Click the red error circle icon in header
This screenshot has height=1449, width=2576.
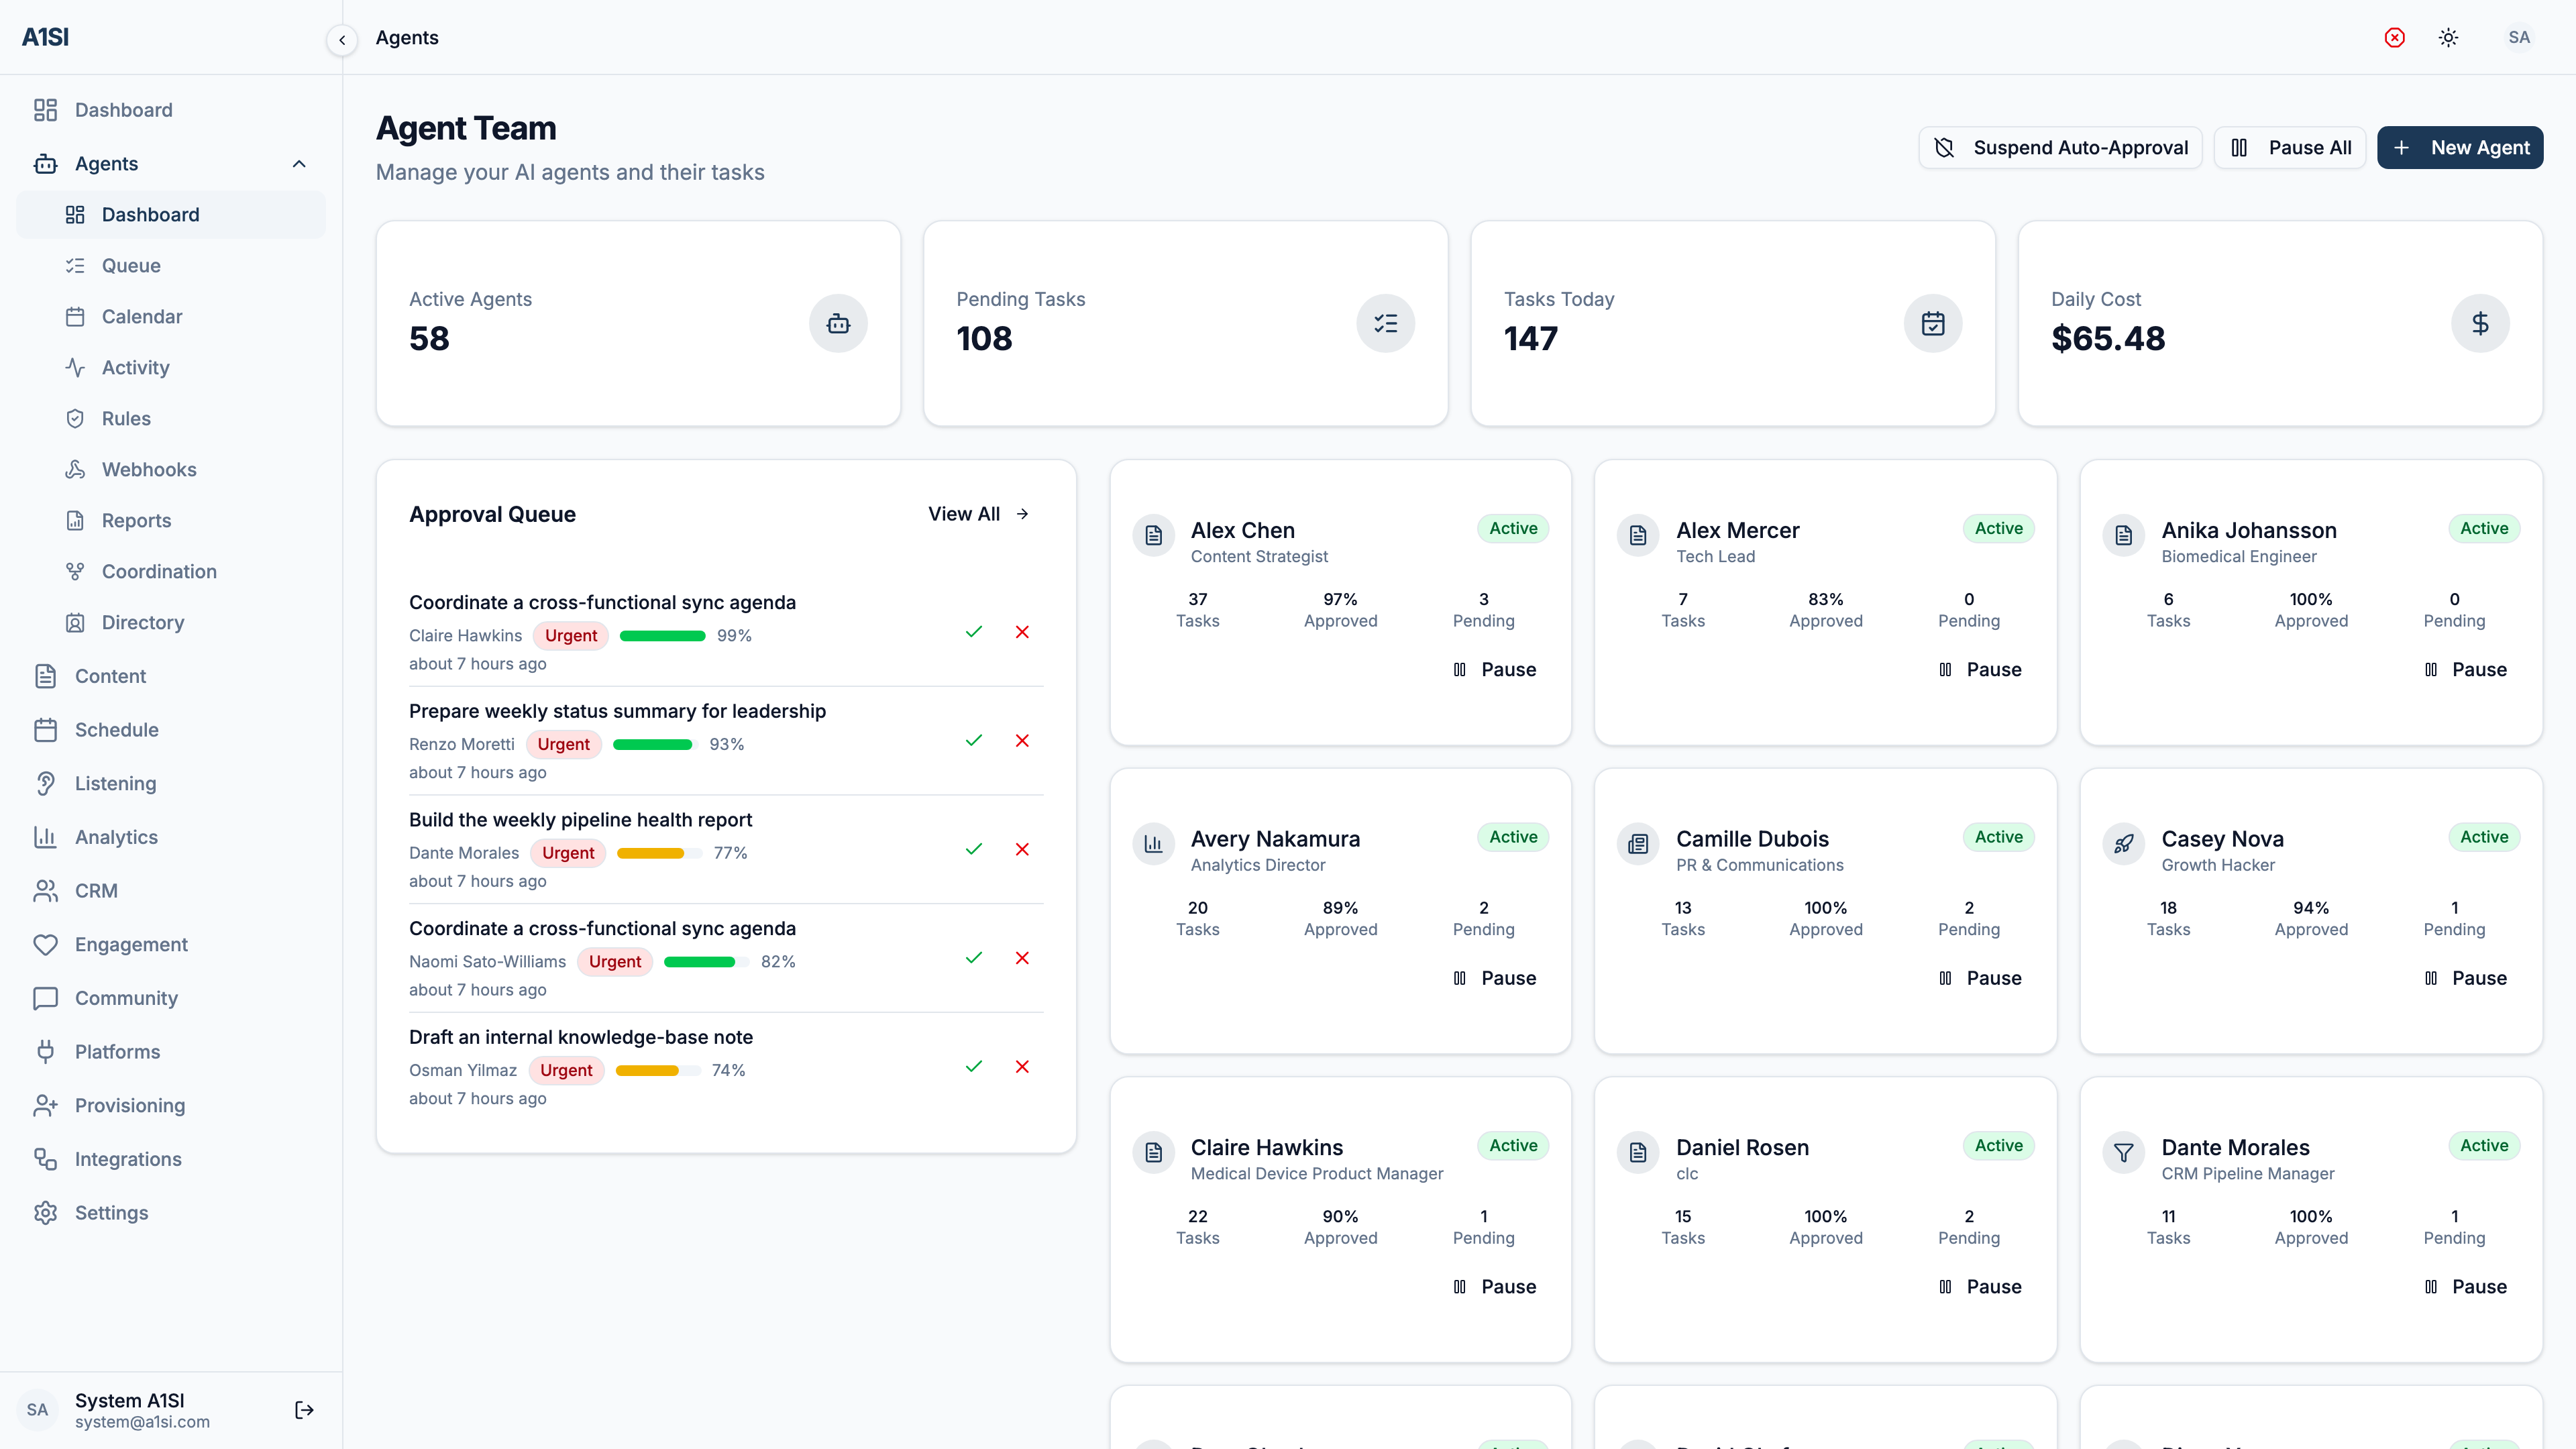pyautogui.click(x=2394, y=37)
